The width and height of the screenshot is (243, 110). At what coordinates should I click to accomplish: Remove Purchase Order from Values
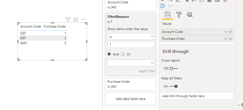click(230, 39)
